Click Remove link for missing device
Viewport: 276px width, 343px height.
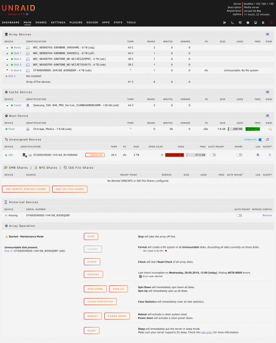(x=267, y=215)
